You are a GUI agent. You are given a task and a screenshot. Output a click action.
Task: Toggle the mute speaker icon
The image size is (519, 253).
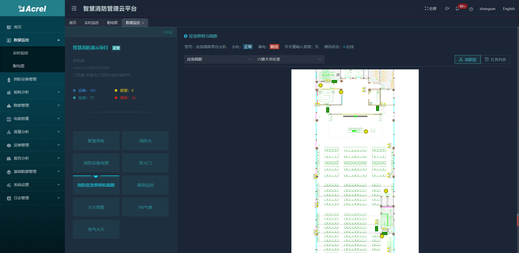tap(447, 9)
